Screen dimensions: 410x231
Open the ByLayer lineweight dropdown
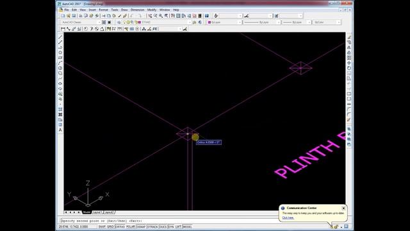click(297, 22)
